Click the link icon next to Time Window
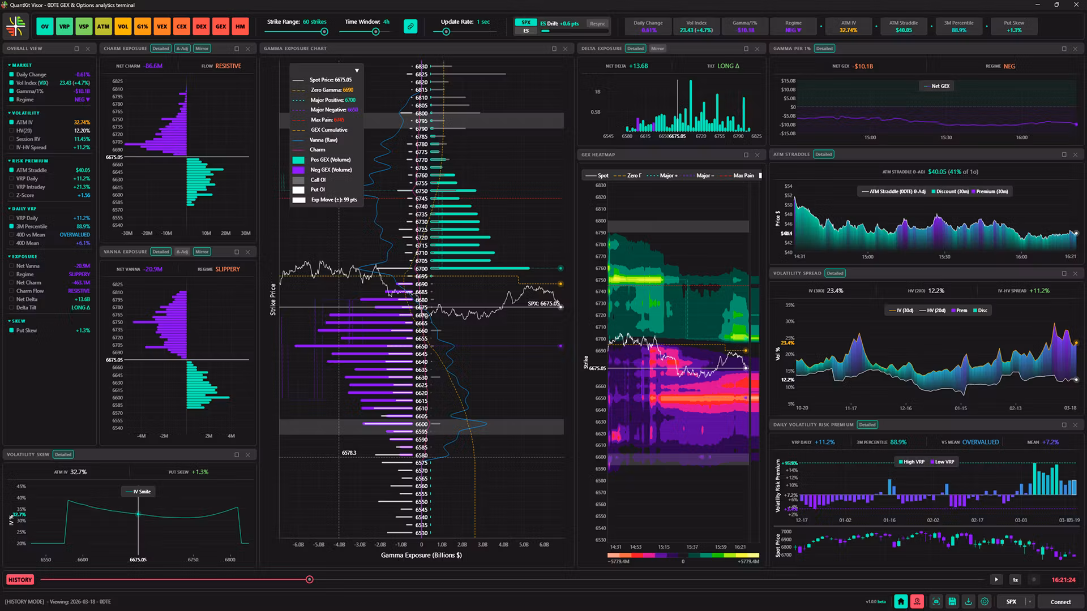The image size is (1087, 611). click(410, 26)
